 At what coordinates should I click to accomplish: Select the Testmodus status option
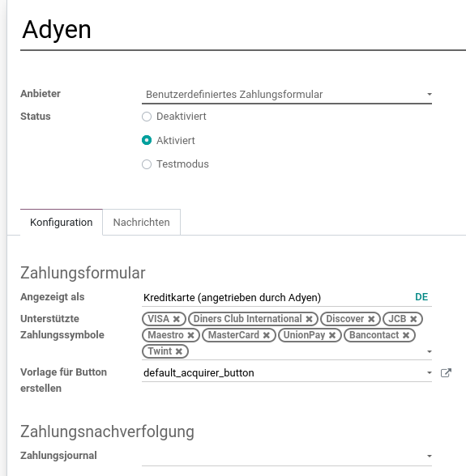(x=147, y=164)
